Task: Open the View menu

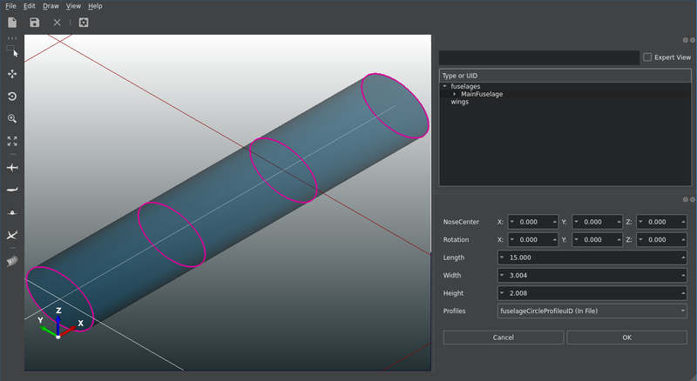Action: point(74,6)
